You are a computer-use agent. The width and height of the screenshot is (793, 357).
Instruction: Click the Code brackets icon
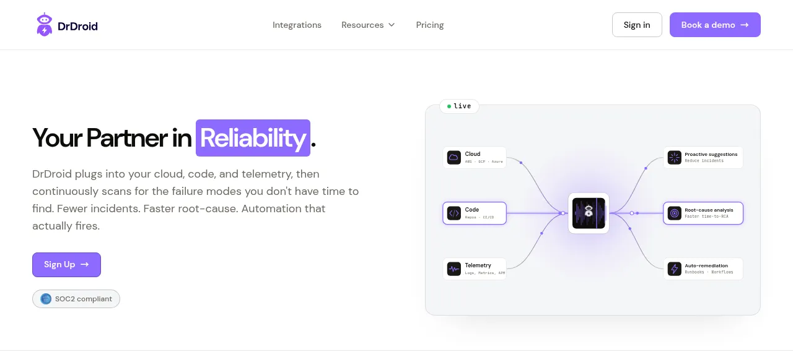[x=454, y=213]
